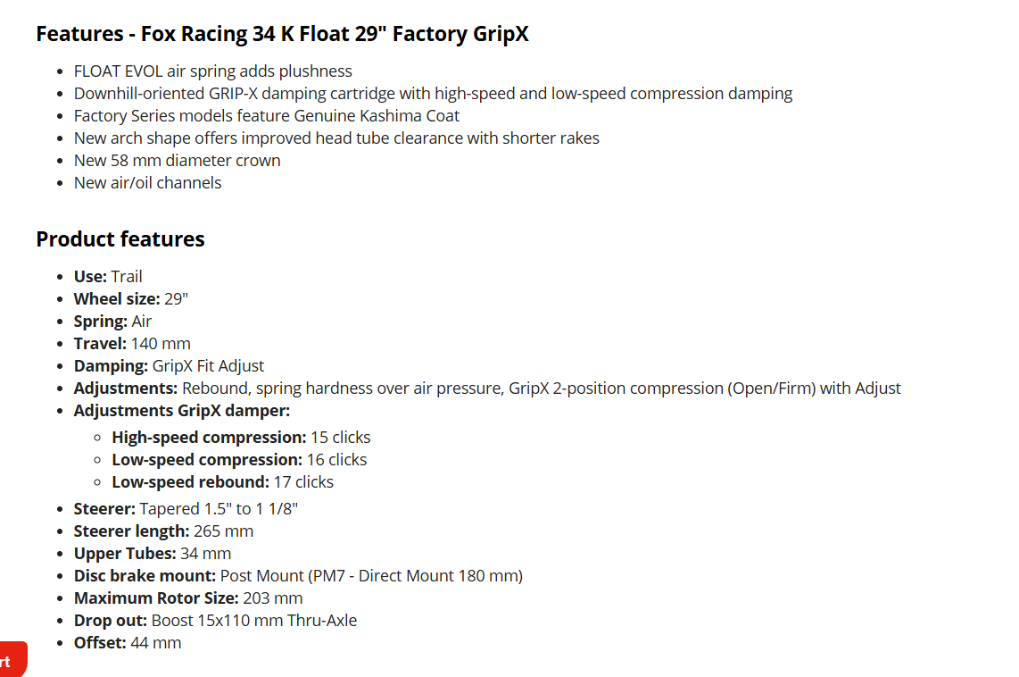
Task: Select the FLOAT EVOL air spring line
Action: pyautogui.click(x=212, y=71)
